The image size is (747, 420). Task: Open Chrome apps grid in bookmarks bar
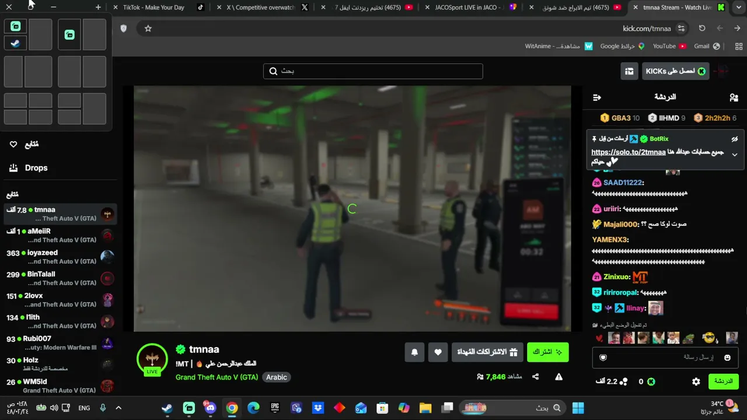pos(739,46)
